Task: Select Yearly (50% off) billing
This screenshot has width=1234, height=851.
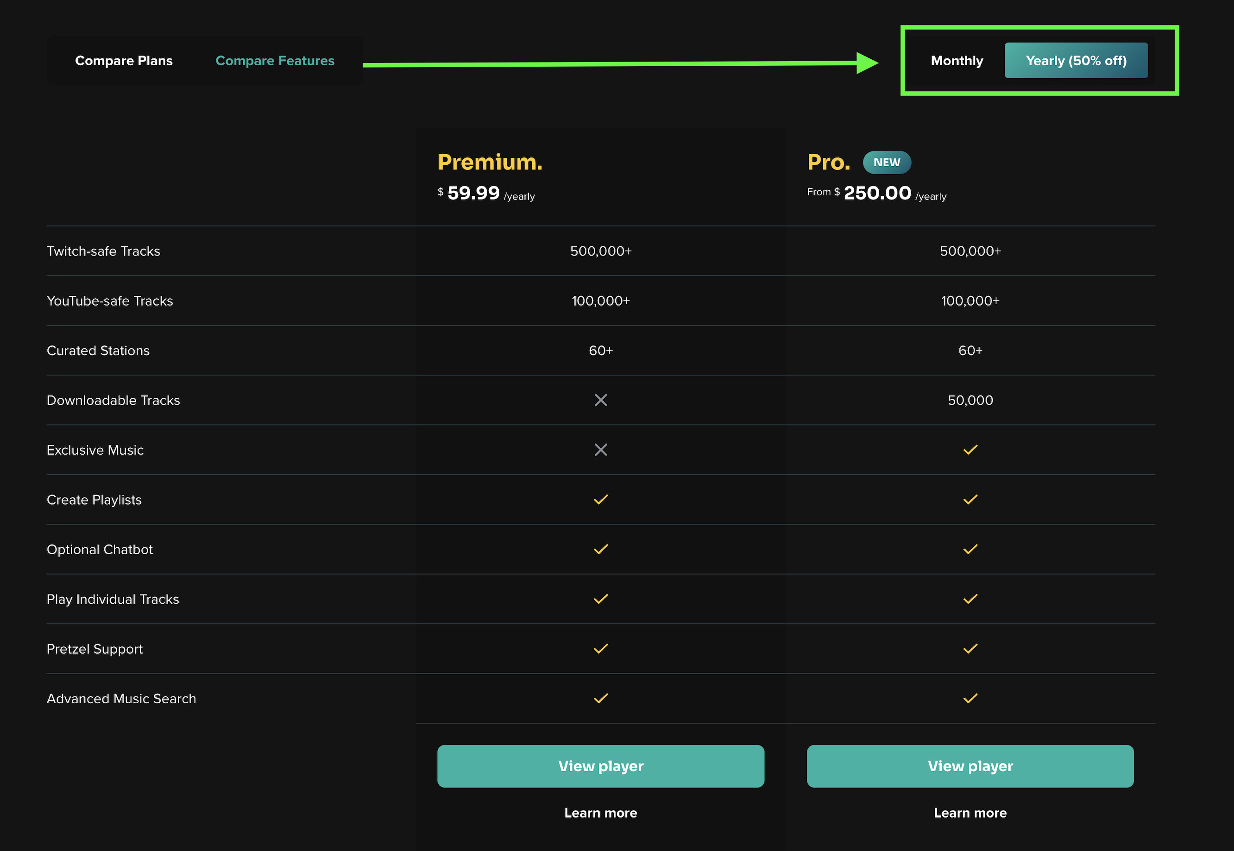Action: [1076, 61]
